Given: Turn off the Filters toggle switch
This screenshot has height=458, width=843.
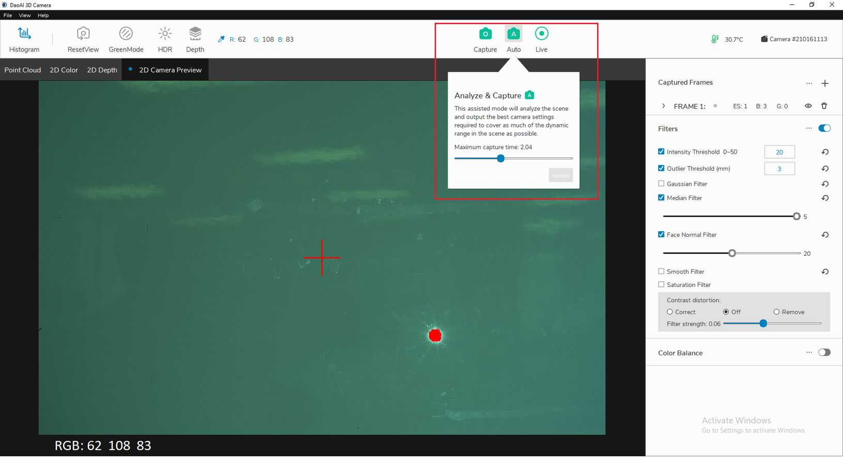Looking at the screenshot, I should coord(824,128).
